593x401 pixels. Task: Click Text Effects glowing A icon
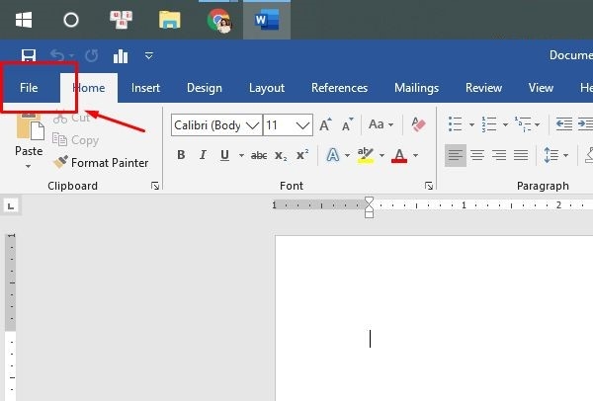click(333, 155)
